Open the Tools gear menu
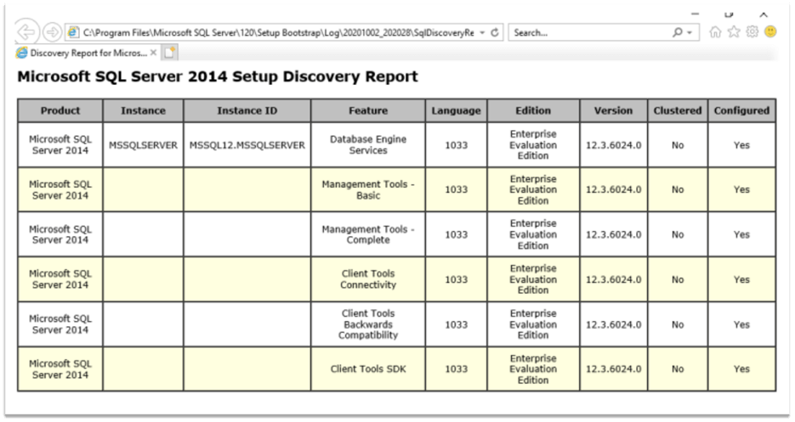Image resolution: width=795 pixels, height=422 pixels. (752, 32)
